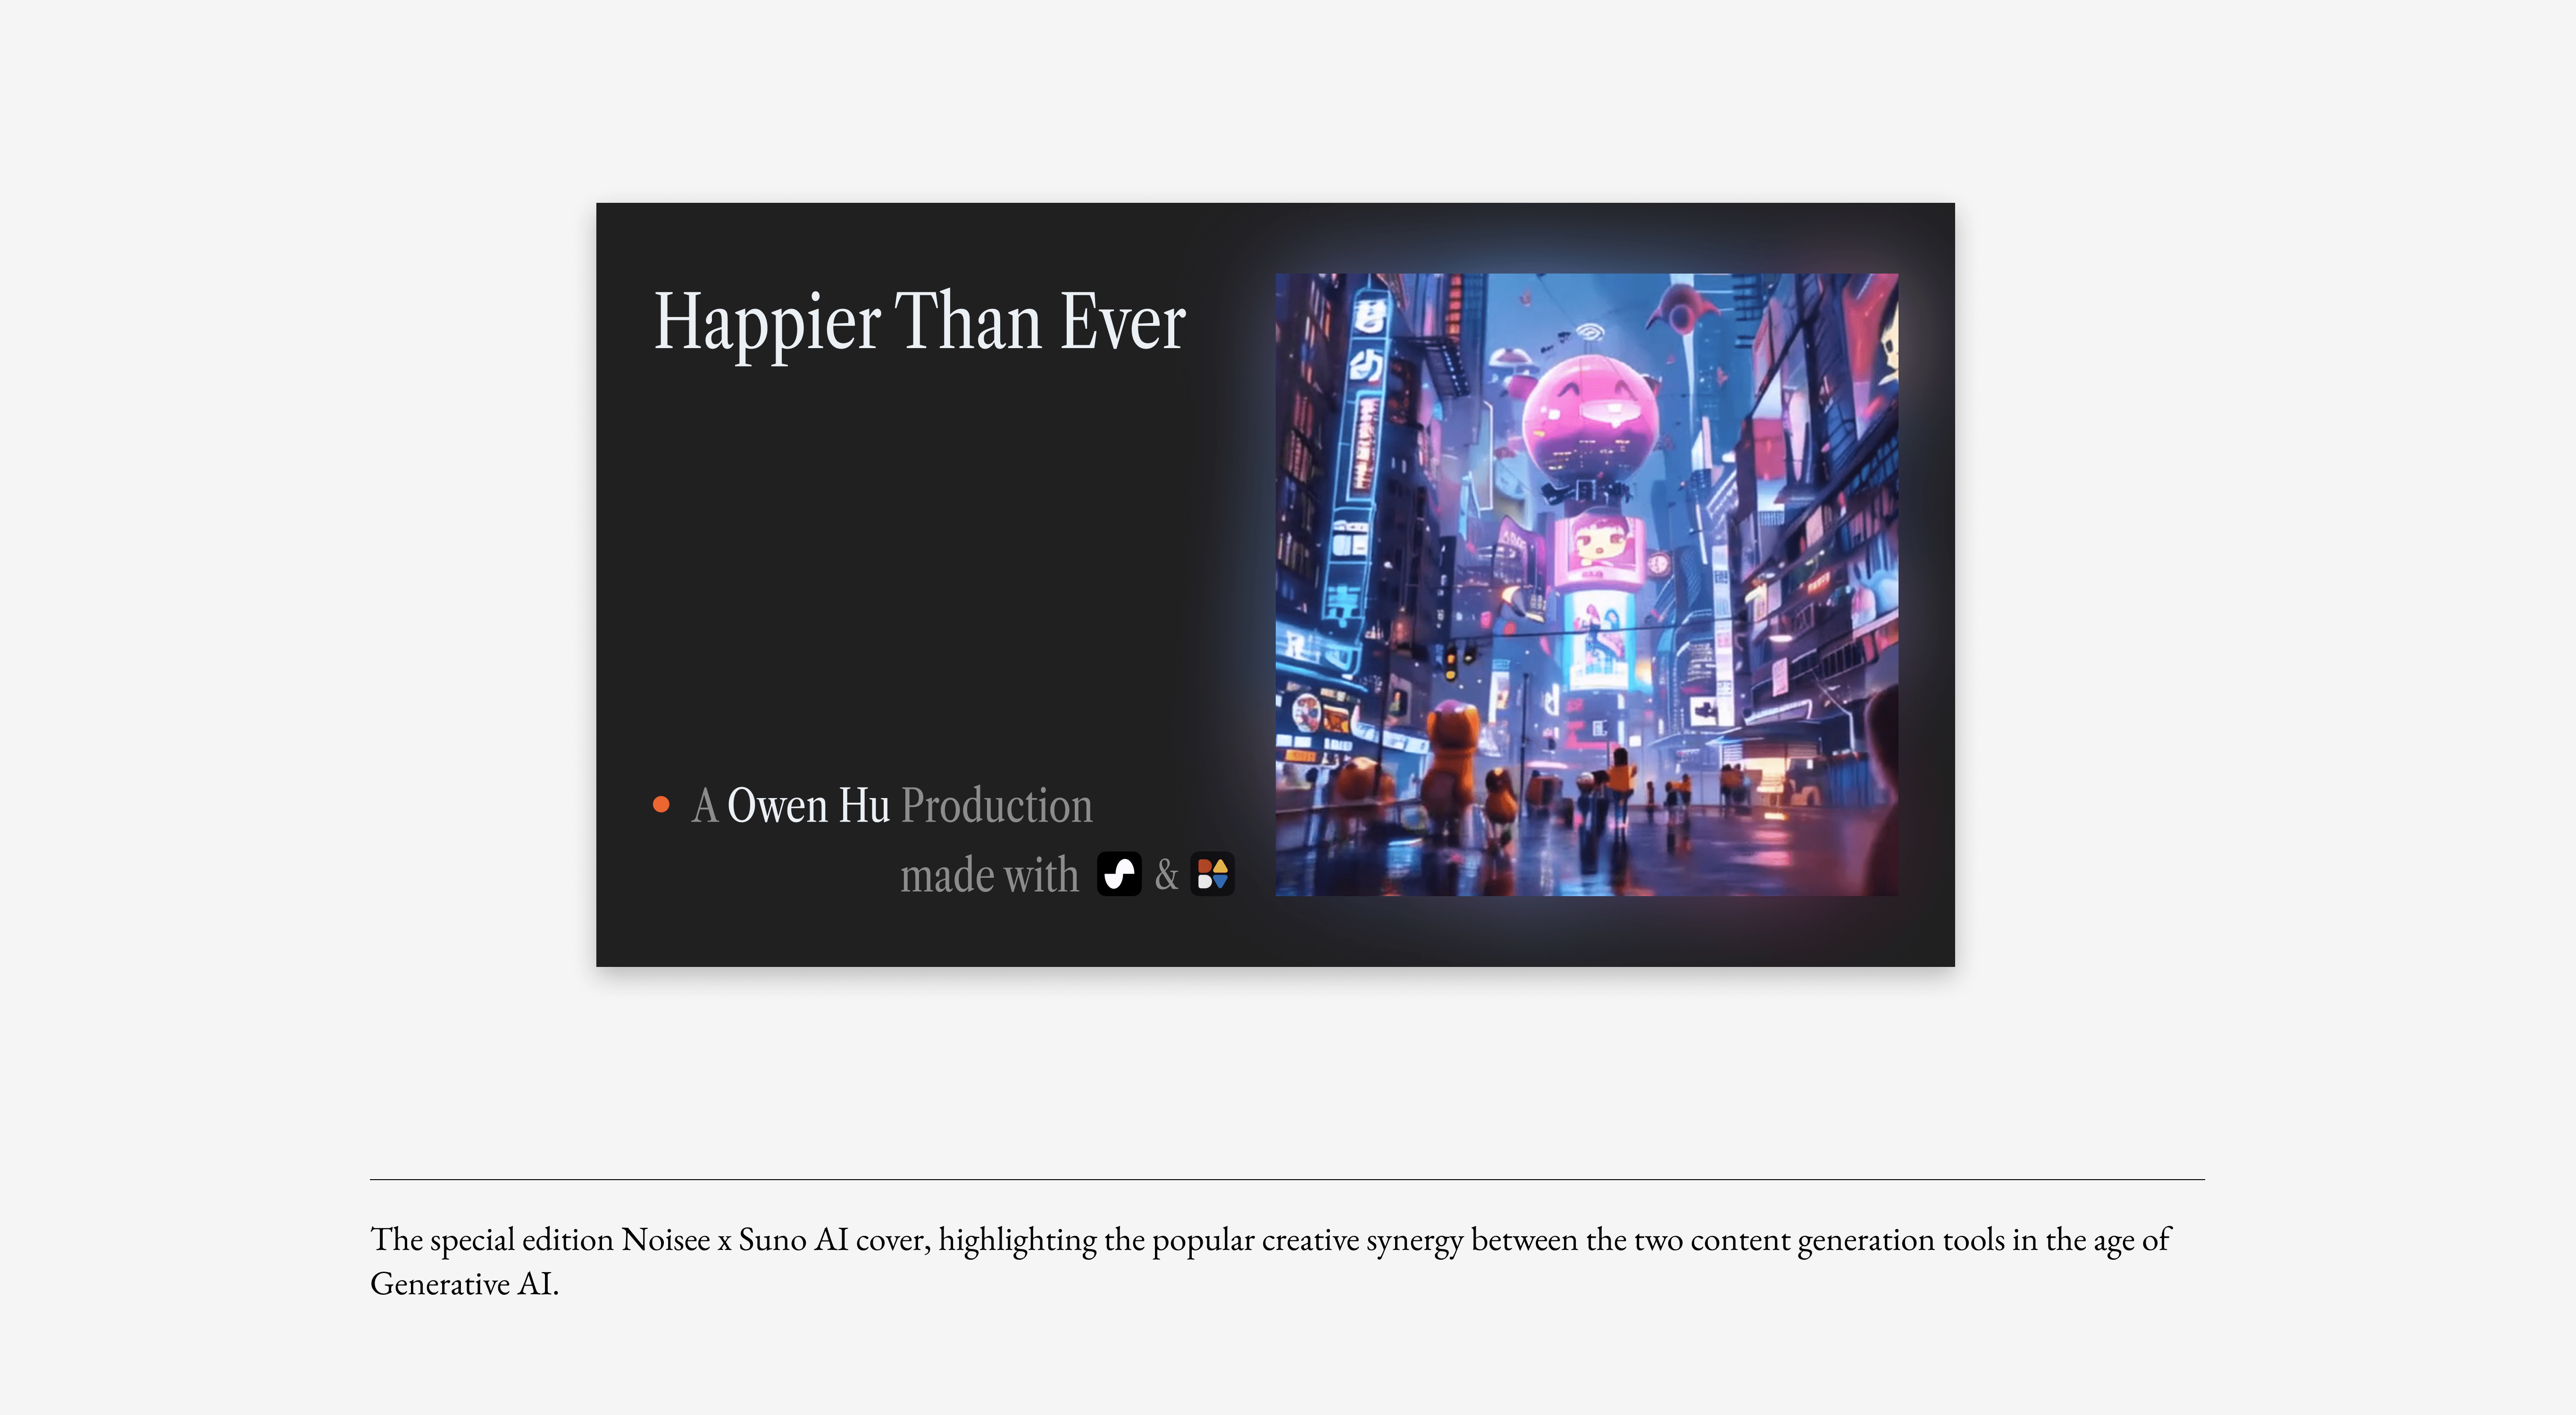Viewport: 2576px width, 1415px height.
Task: Click the Noisee colorful logo icon
Action: point(1212,874)
